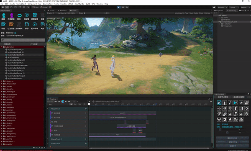Image resolution: width=251 pixels, height=151 pixels.
Task: Select the music note node icon
Action: click(230, 103)
